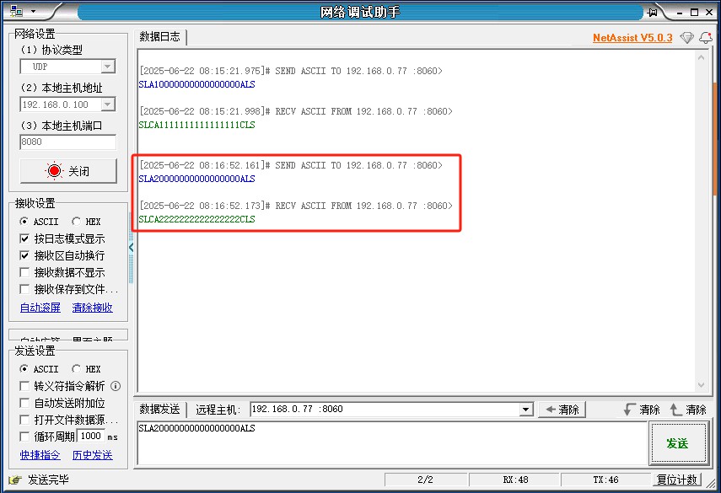Click the 2/2 status bar entry

tap(426, 480)
